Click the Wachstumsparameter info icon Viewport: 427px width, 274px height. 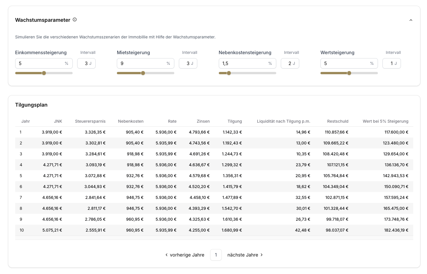click(x=75, y=20)
